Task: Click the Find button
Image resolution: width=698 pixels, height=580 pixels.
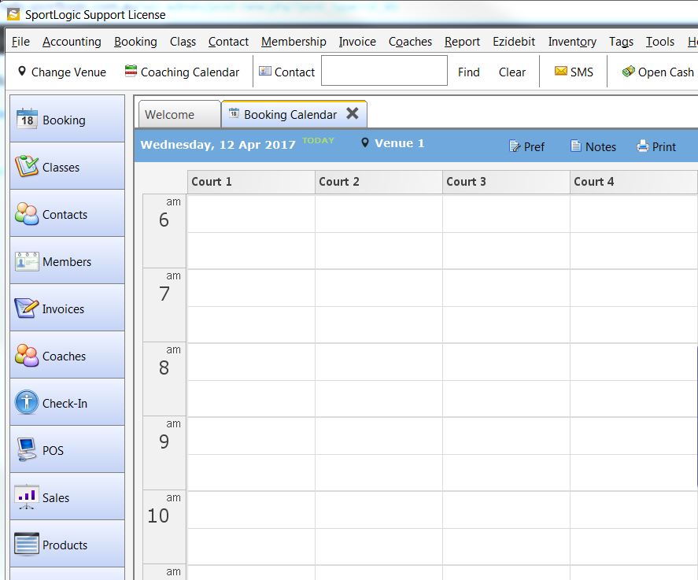Action: click(x=469, y=72)
